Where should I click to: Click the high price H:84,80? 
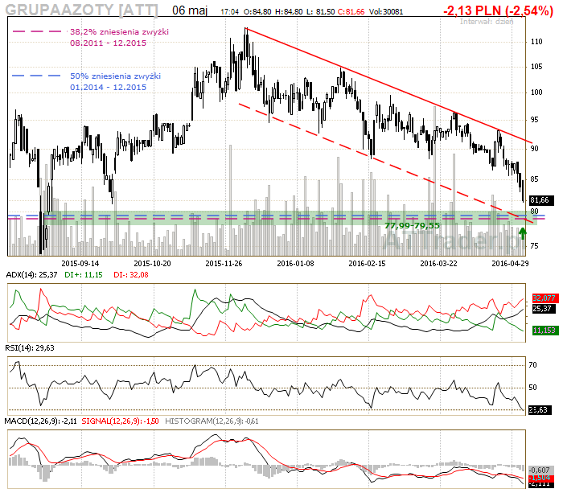tap(289, 12)
